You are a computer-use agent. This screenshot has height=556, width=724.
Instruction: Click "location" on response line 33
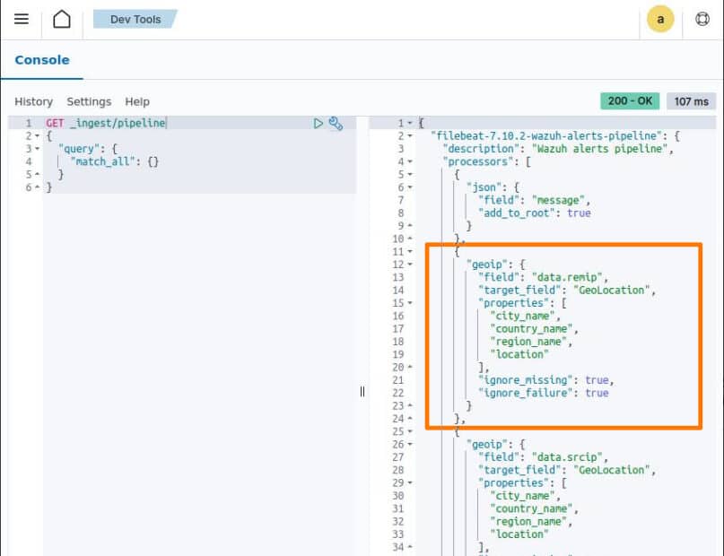tap(519, 534)
